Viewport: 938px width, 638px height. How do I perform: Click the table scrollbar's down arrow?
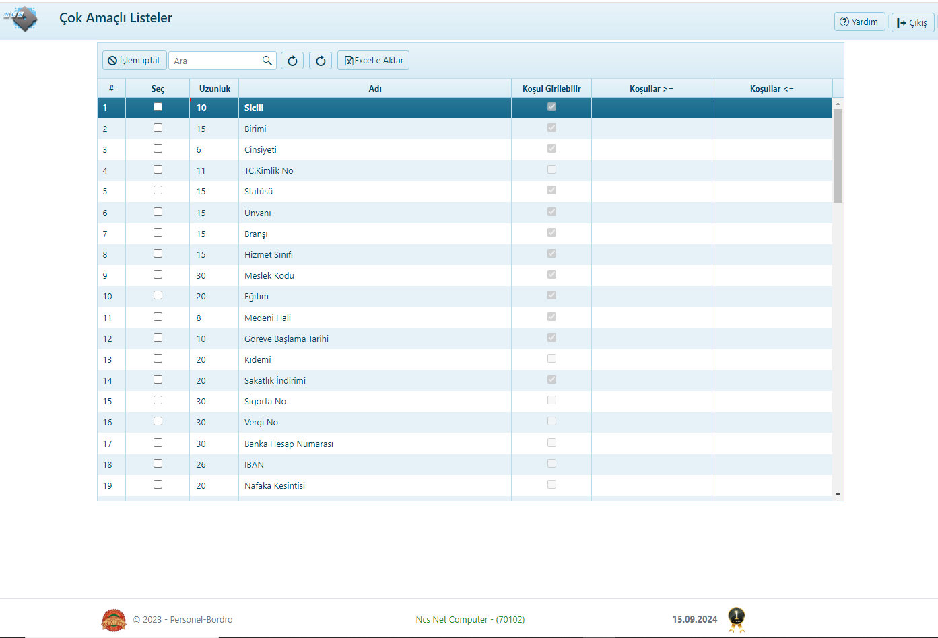[838, 495]
